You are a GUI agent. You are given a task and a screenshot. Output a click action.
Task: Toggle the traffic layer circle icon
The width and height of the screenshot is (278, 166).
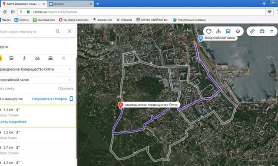coord(208,32)
